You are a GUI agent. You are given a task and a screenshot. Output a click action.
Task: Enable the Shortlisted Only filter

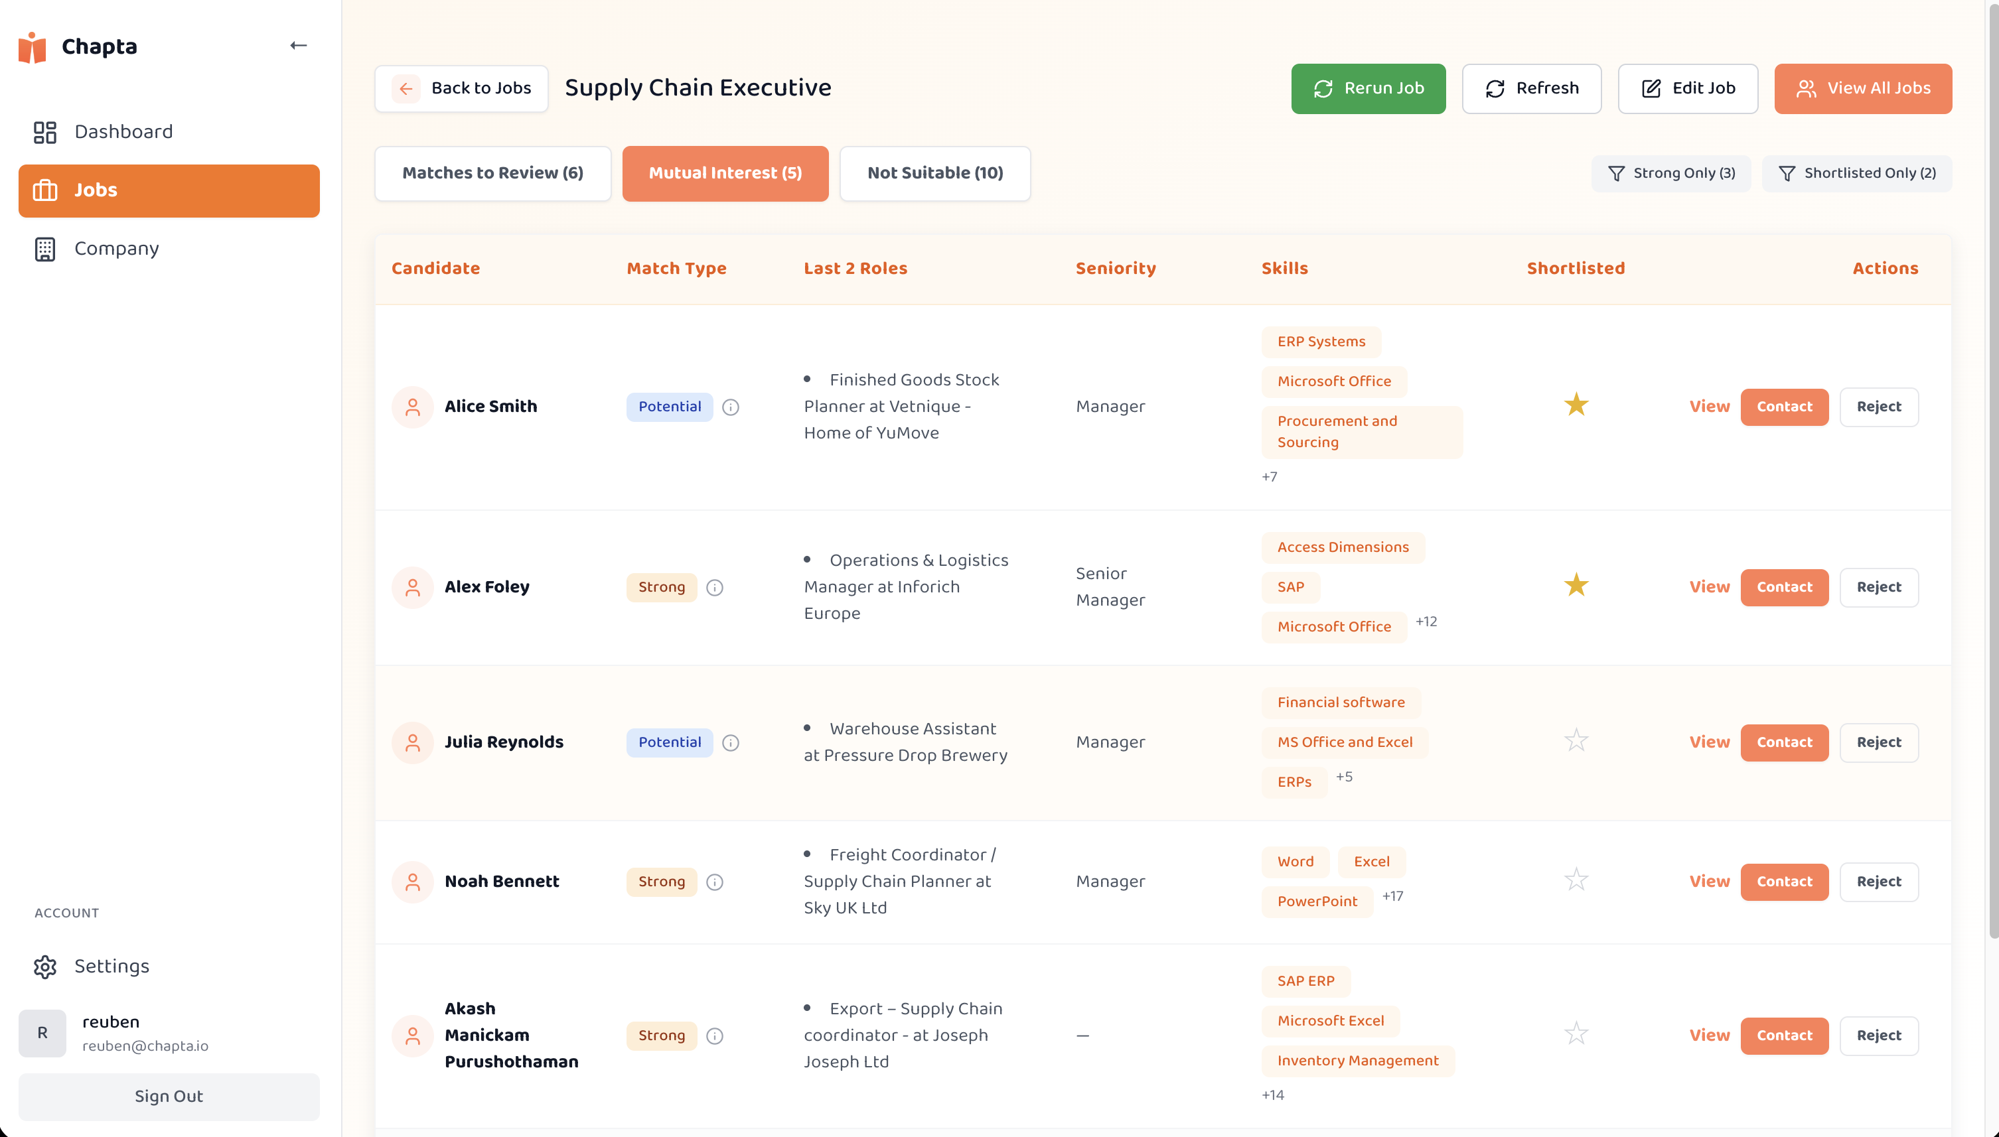1856,172
